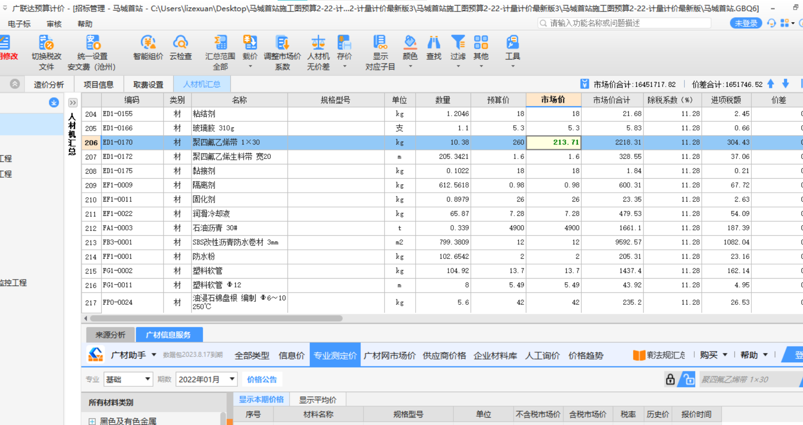Open the dropdown arrow under 过滤
Image resolution: width=803 pixels, height=425 pixels.
click(458, 66)
